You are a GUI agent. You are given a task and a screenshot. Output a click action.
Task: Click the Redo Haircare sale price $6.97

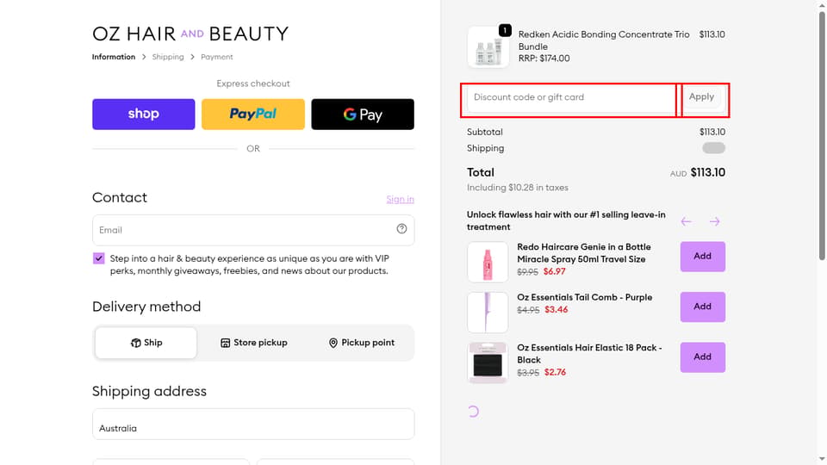click(x=554, y=271)
